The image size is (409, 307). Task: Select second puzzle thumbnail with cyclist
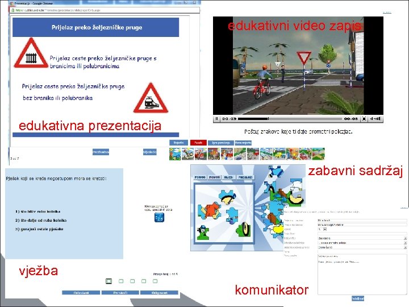pos(188,153)
